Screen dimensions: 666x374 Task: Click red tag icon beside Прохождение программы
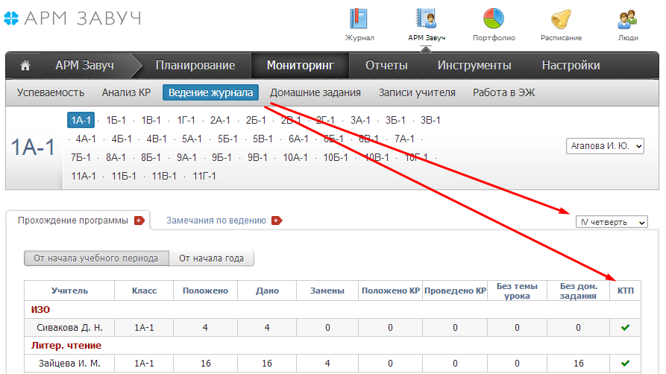point(139,221)
